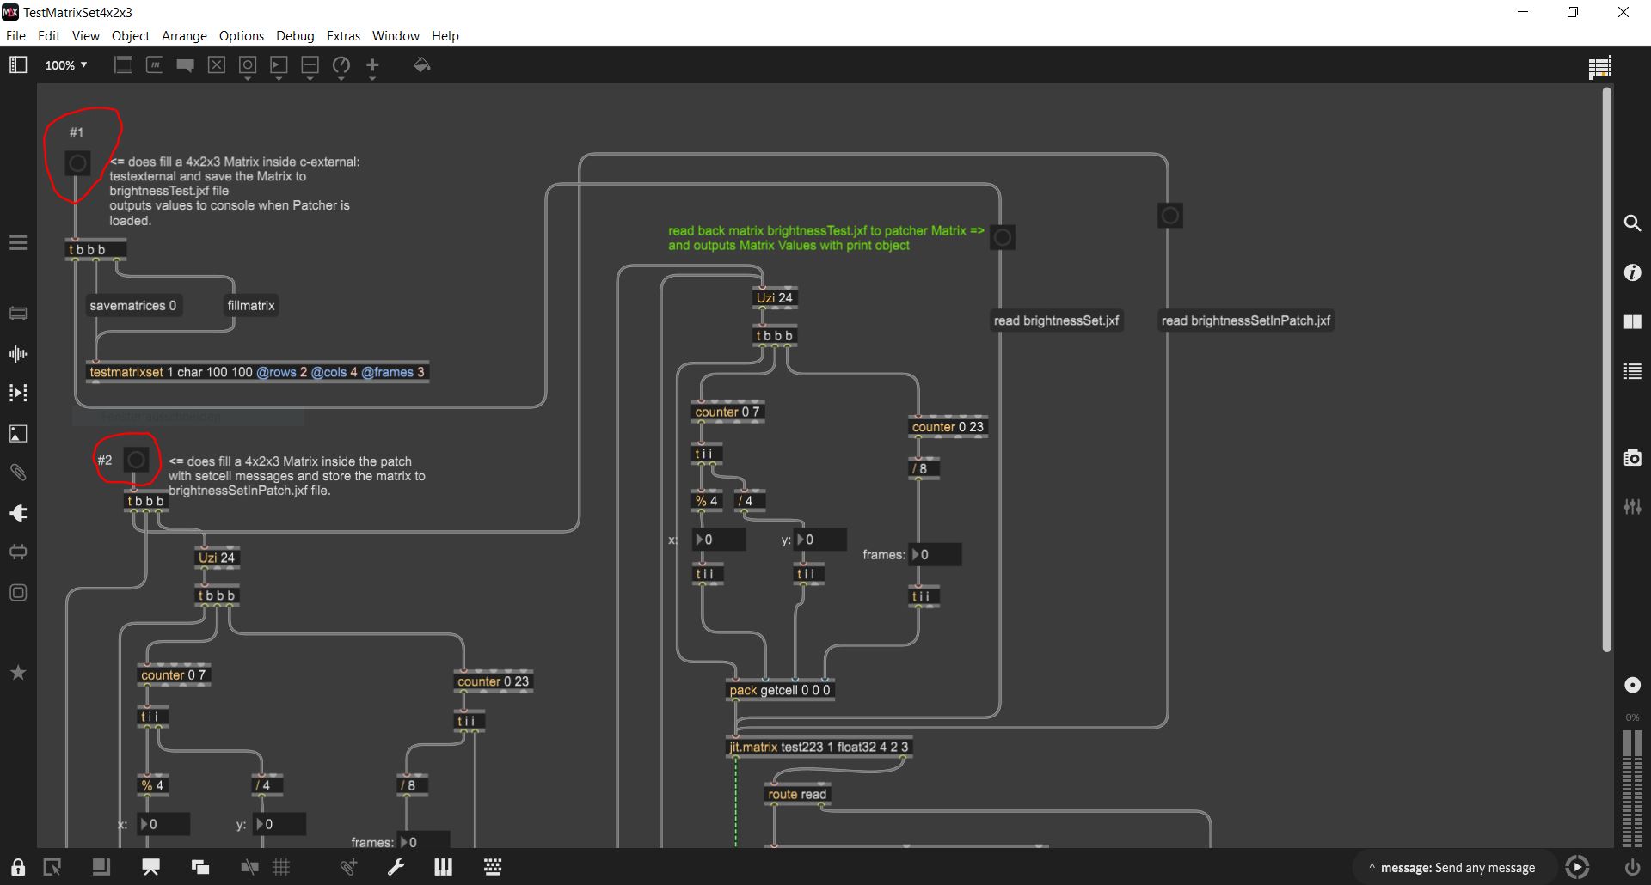Screen dimensions: 1651x885
Task: Add a comment box from toolbar
Action: 185,65
